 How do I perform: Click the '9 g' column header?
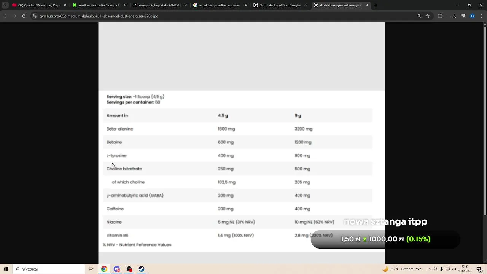298,116
